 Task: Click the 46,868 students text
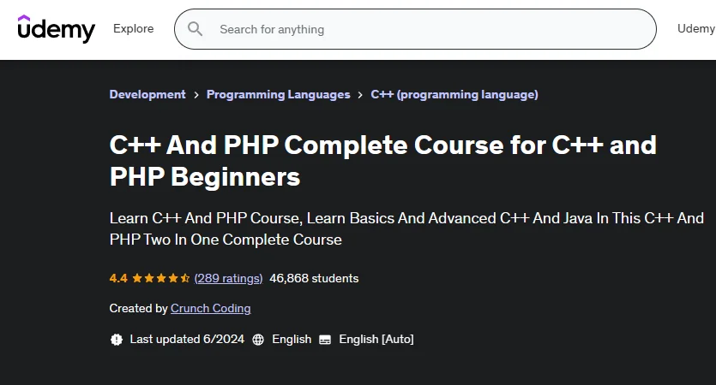pyautogui.click(x=314, y=278)
